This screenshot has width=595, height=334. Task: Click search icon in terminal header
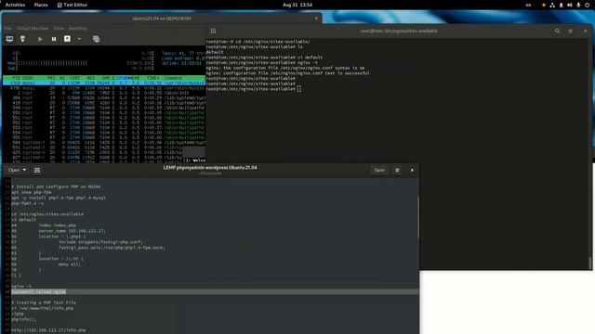tap(557, 31)
